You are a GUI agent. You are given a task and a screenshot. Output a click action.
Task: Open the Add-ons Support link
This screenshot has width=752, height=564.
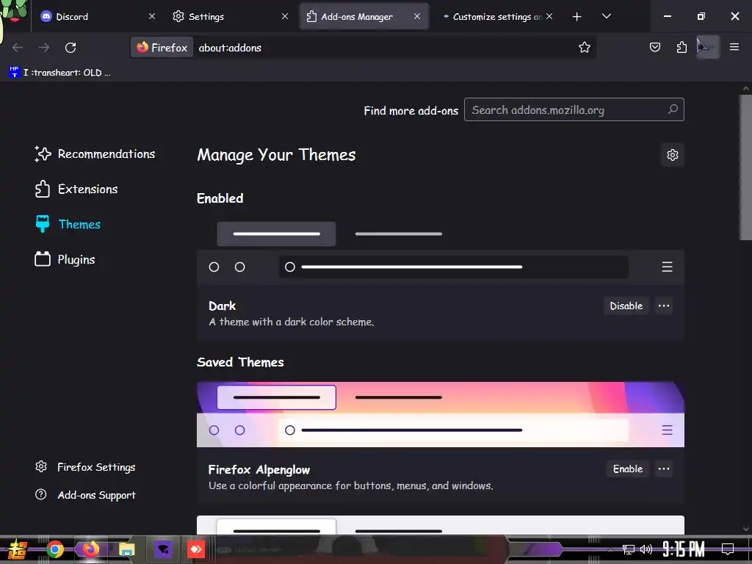point(85,495)
